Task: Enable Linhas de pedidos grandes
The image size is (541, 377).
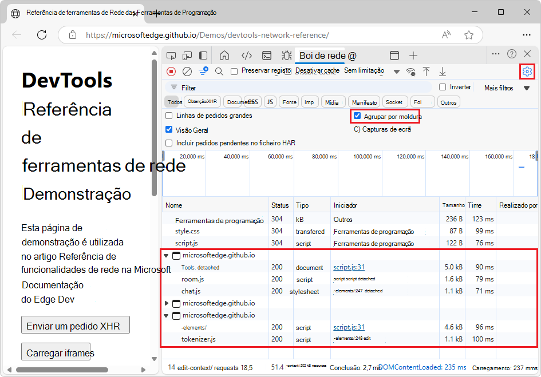Action: 169,116
